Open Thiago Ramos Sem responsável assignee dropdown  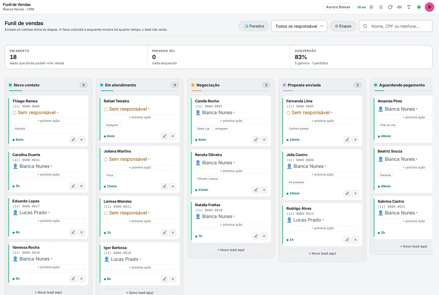click(35, 113)
